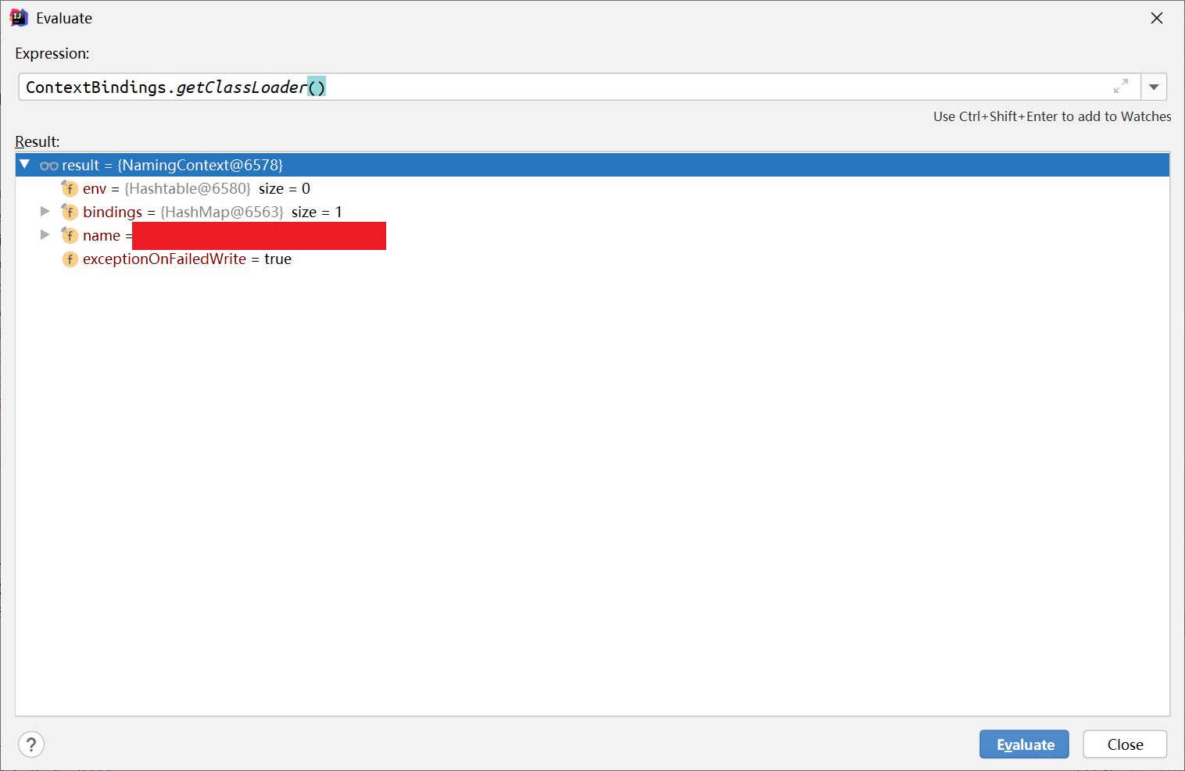Expand the bindings HashMap node
The width and height of the screenshot is (1185, 771).
pyautogui.click(x=45, y=212)
